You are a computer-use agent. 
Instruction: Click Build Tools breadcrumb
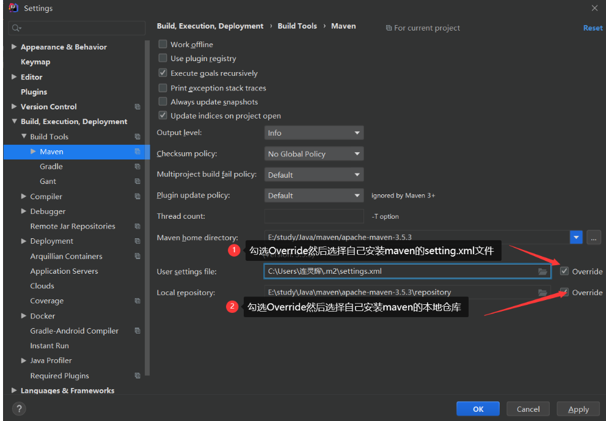click(x=298, y=26)
